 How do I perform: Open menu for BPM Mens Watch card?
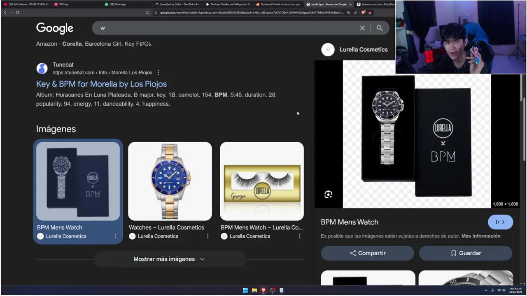tap(116, 236)
